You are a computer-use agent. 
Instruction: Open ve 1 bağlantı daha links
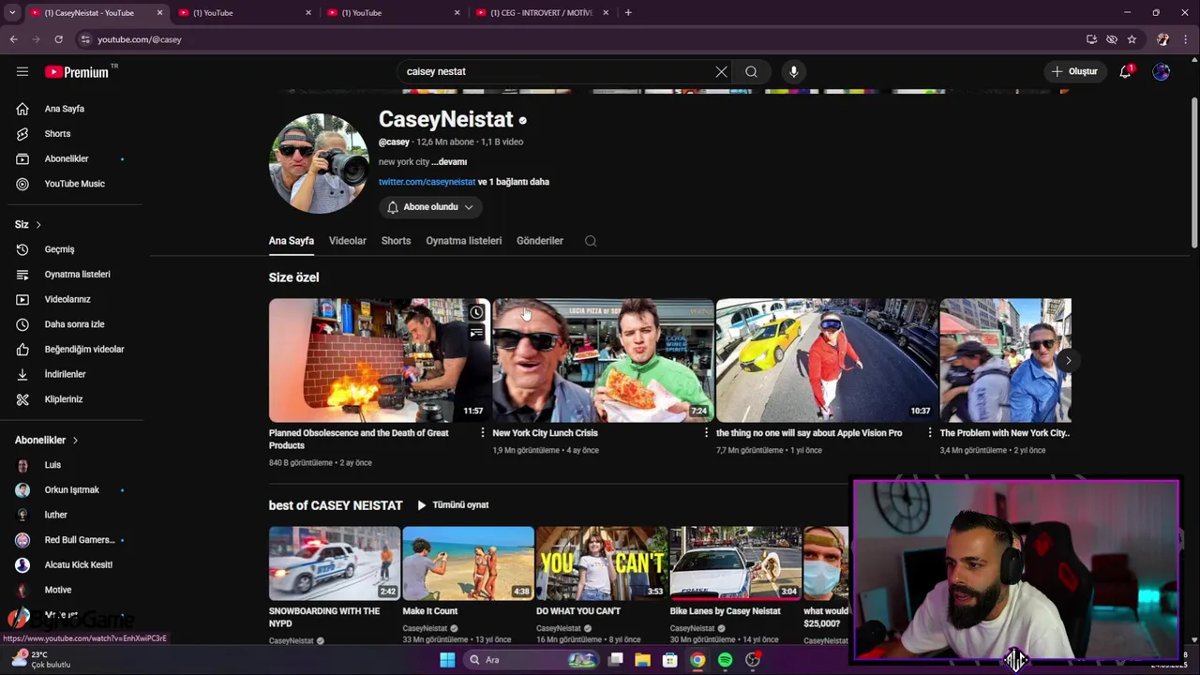click(514, 182)
